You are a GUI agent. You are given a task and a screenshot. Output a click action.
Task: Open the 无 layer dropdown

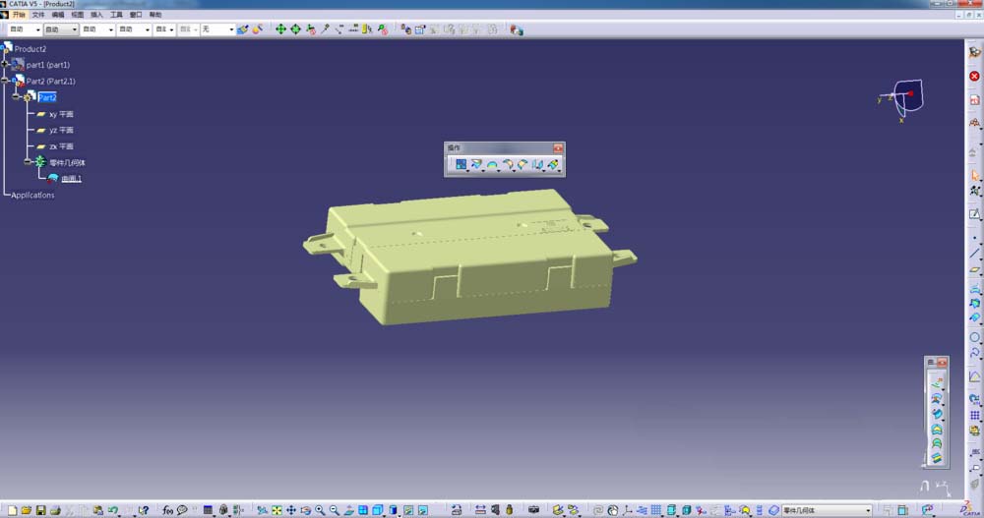point(231,29)
